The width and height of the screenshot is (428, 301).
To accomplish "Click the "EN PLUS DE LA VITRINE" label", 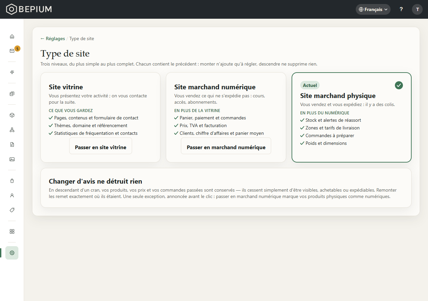I will coord(197,110).
